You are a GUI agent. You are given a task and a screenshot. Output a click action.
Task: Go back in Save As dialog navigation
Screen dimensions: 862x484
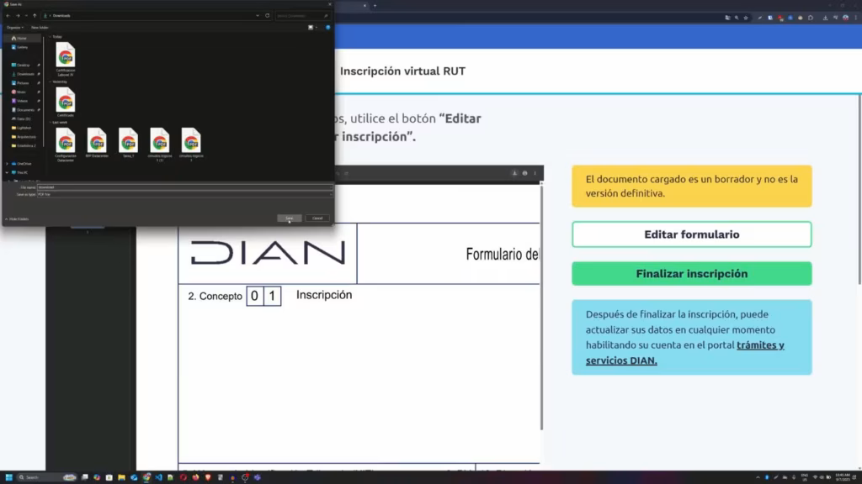coord(8,15)
